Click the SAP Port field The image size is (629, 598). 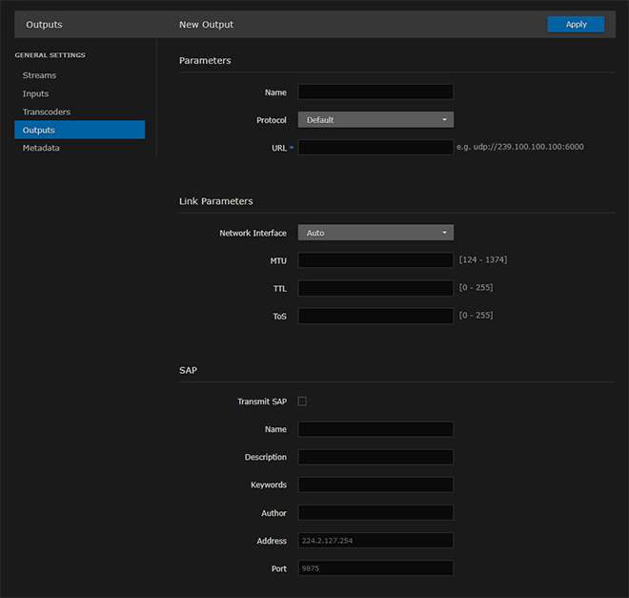coord(375,568)
